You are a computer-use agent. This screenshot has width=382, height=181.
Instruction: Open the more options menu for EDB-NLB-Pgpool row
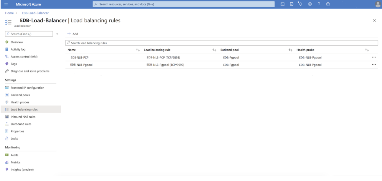(x=374, y=65)
